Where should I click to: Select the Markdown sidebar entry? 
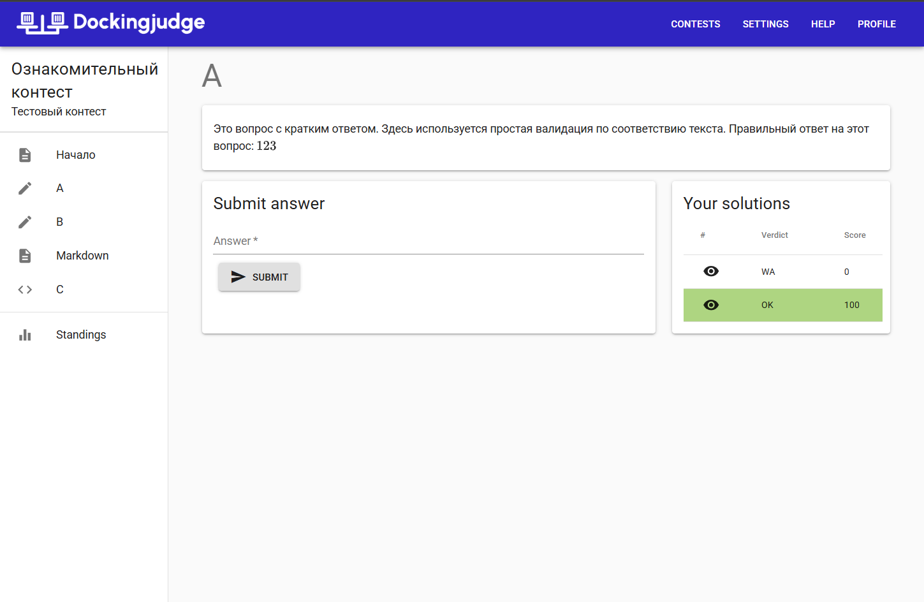click(82, 256)
